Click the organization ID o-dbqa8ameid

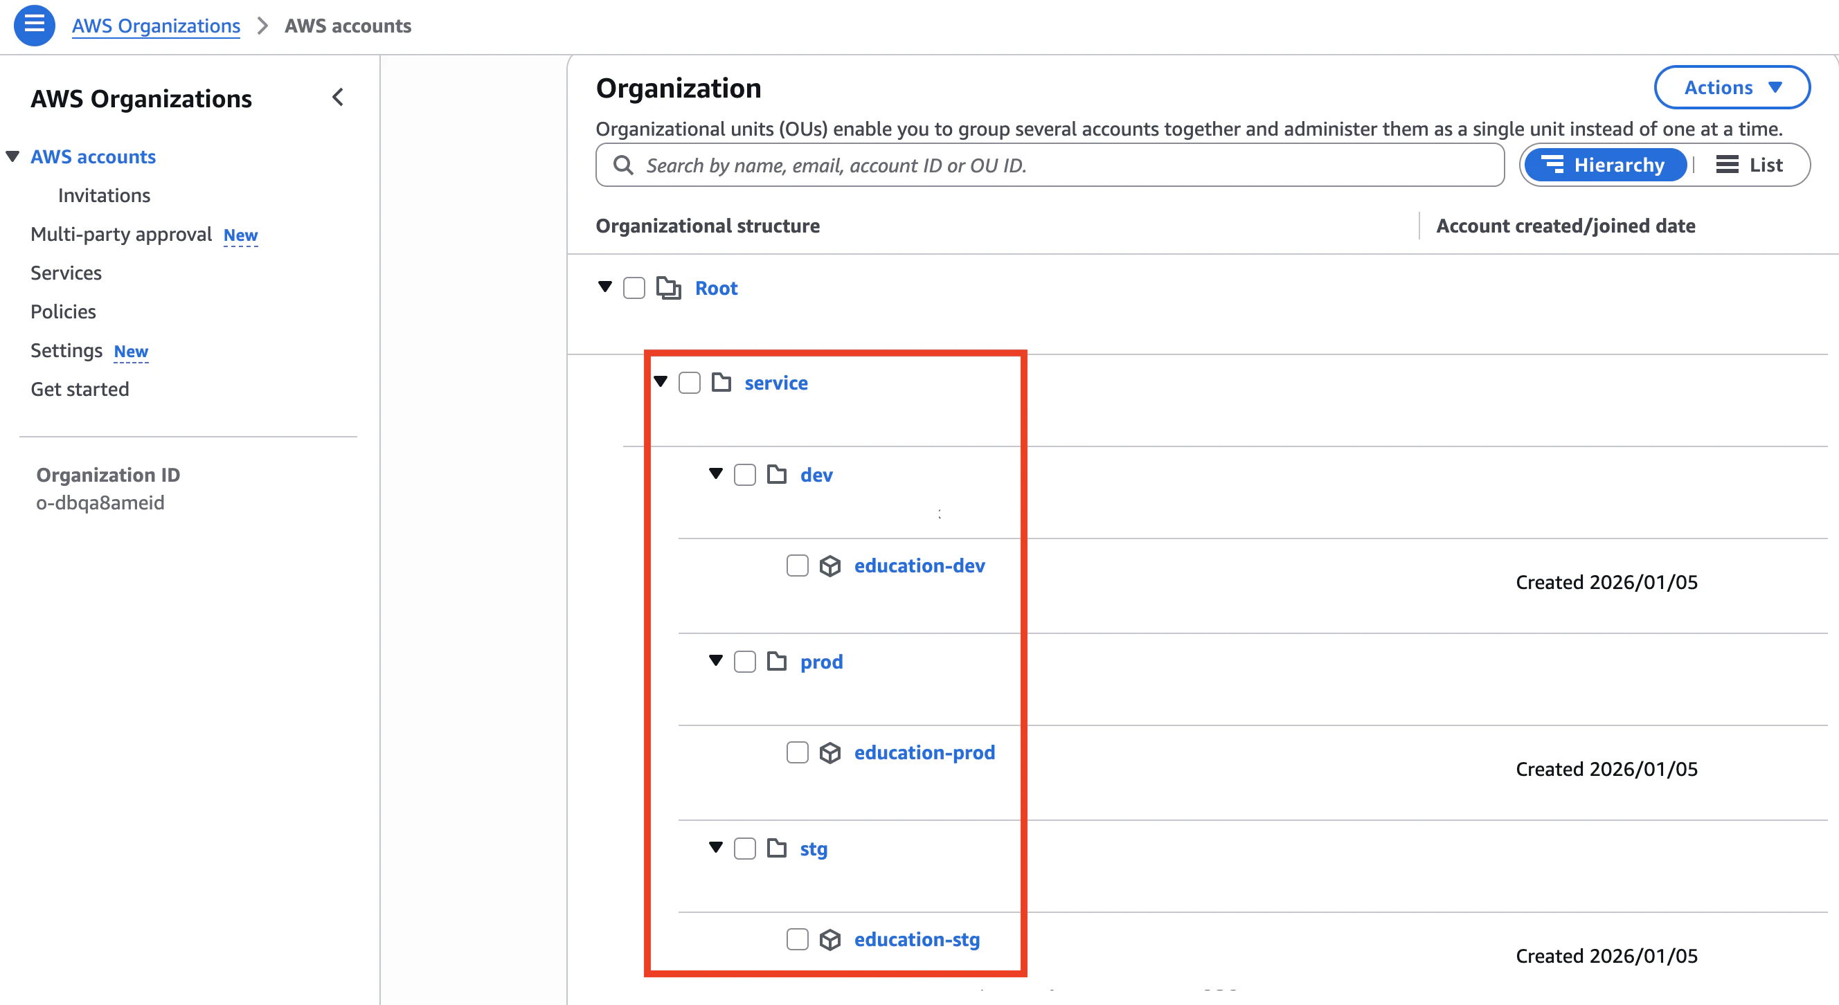100,503
